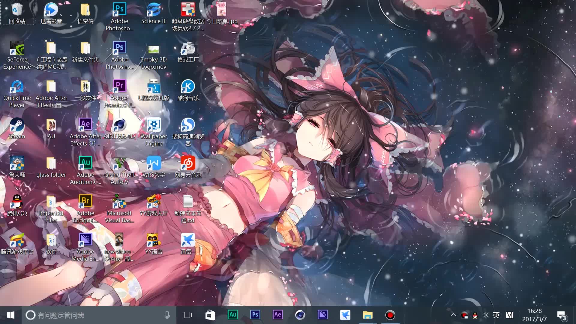Launch Adobe After Effects CC desktop shortcut

85,132
